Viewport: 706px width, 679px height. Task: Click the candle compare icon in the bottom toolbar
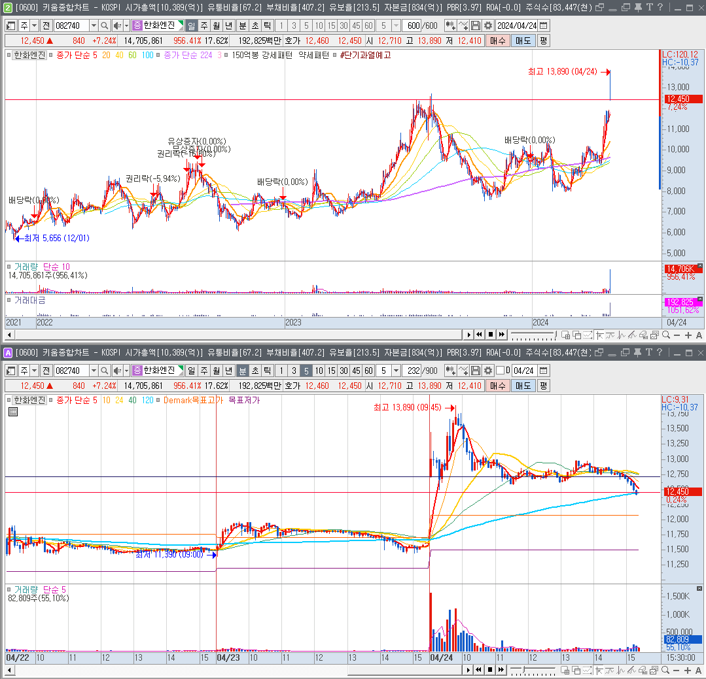pyautogui.click(x=450, y=371)
